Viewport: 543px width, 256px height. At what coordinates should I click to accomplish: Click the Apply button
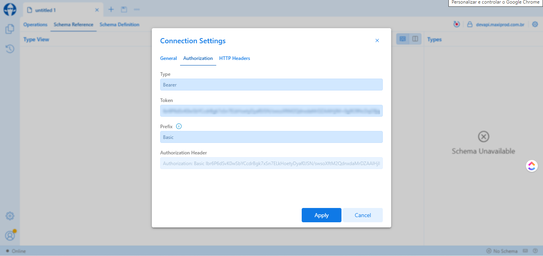click(321, 215)
